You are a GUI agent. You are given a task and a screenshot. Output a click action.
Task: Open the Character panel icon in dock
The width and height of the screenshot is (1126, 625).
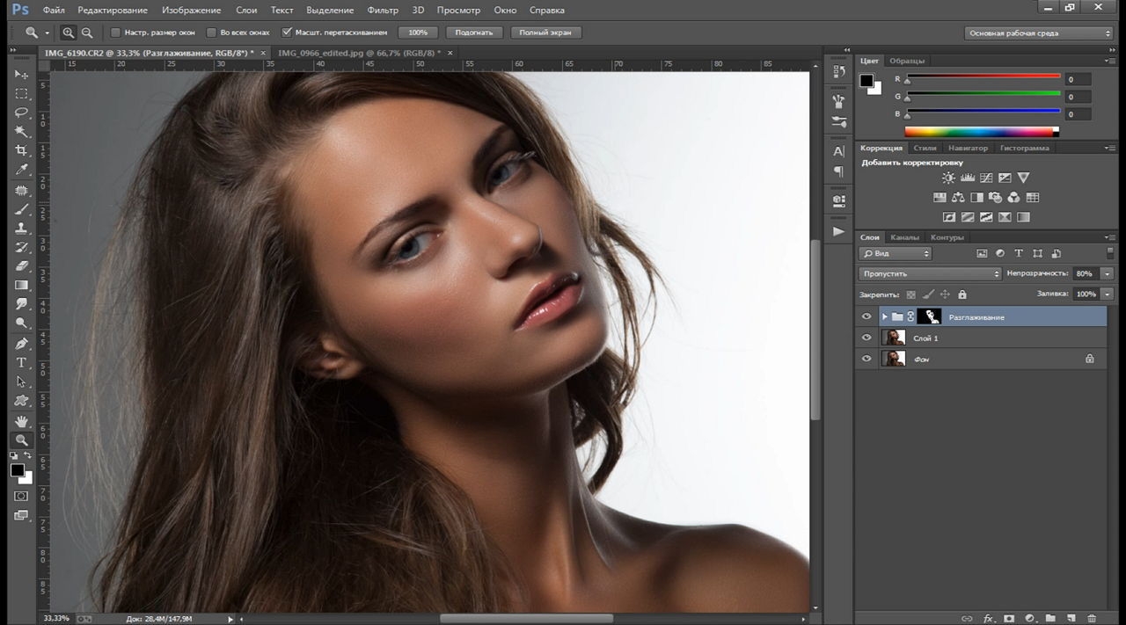pyautogui.click(x=838, y=151)
